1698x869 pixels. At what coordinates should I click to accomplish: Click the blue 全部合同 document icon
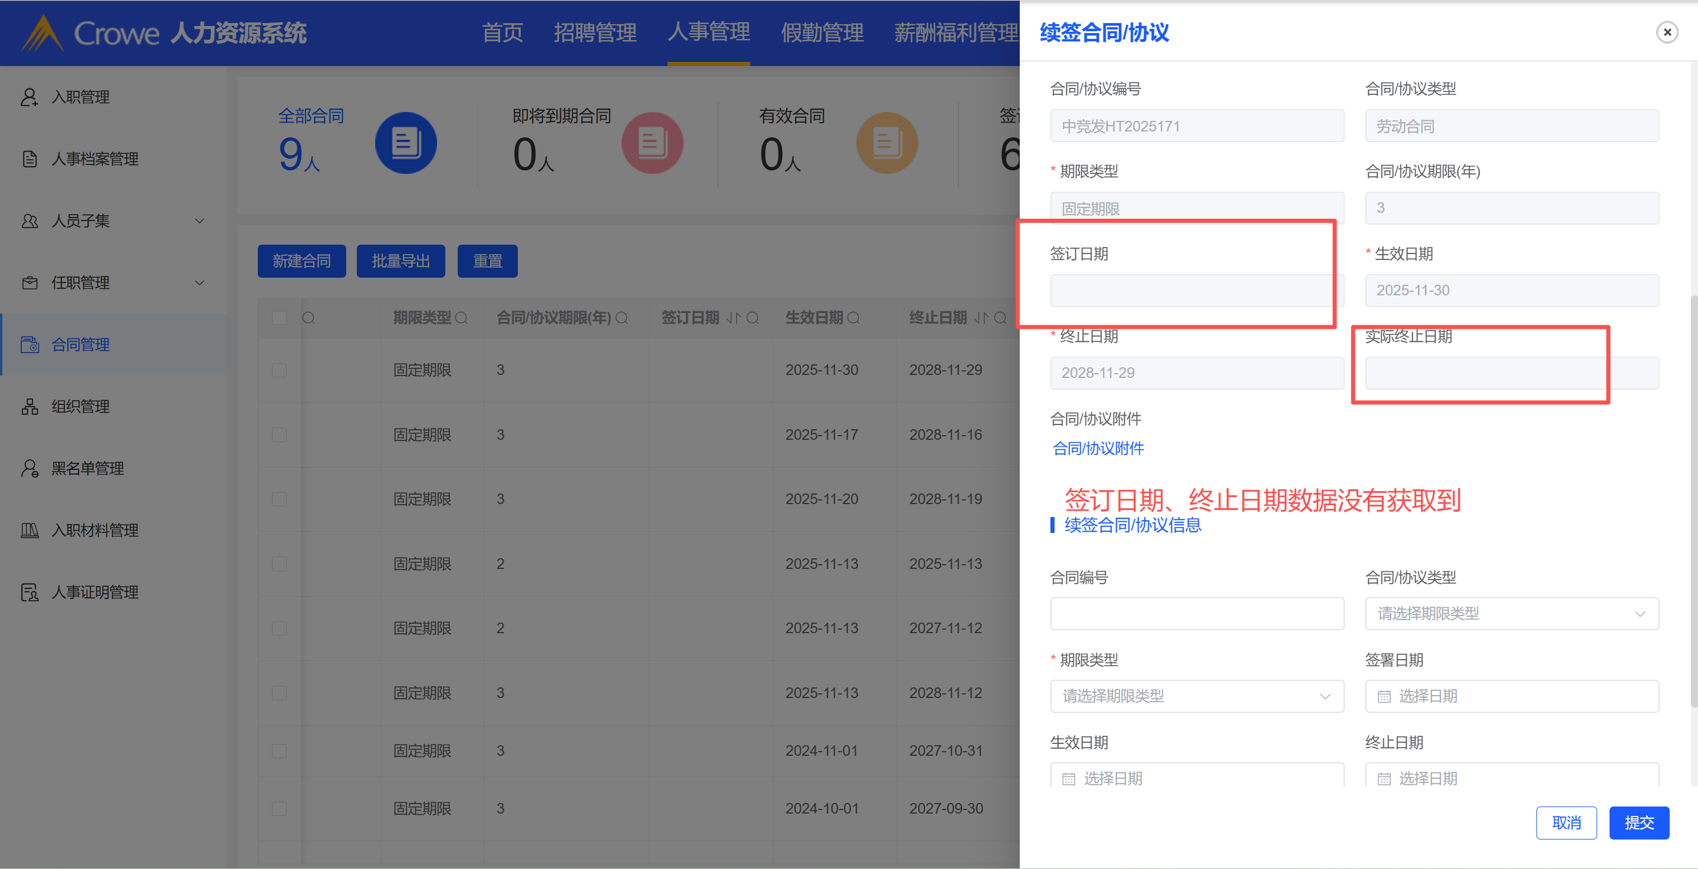(x=405, y=142)
